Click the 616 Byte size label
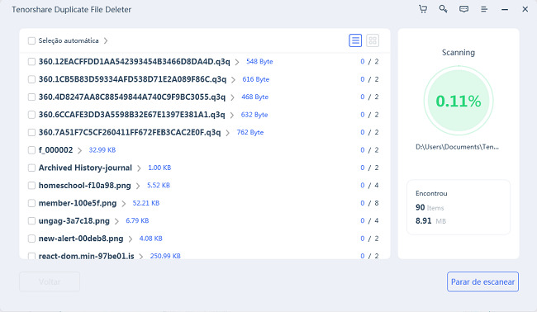The width and height of the screenshot is (537, 312). 256,79
